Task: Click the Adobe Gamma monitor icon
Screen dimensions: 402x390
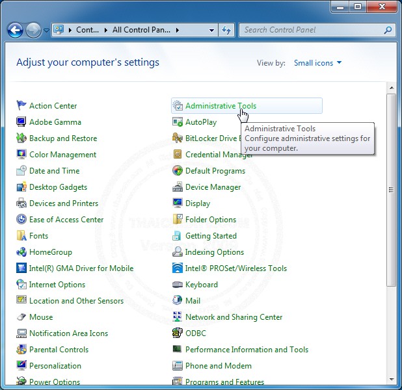Action: coord(21,122)
